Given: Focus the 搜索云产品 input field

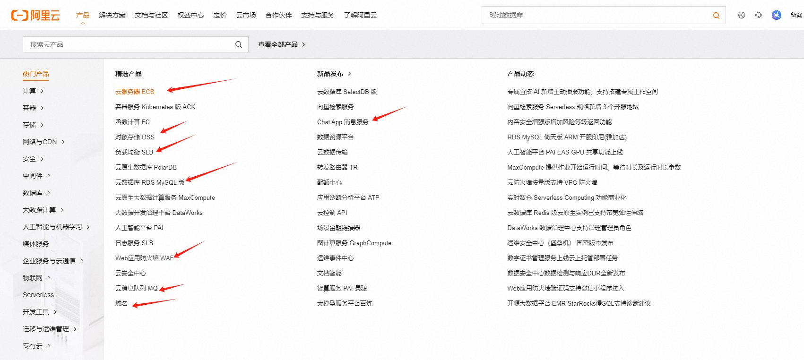Looking at the screenshot, I should 135,44.
